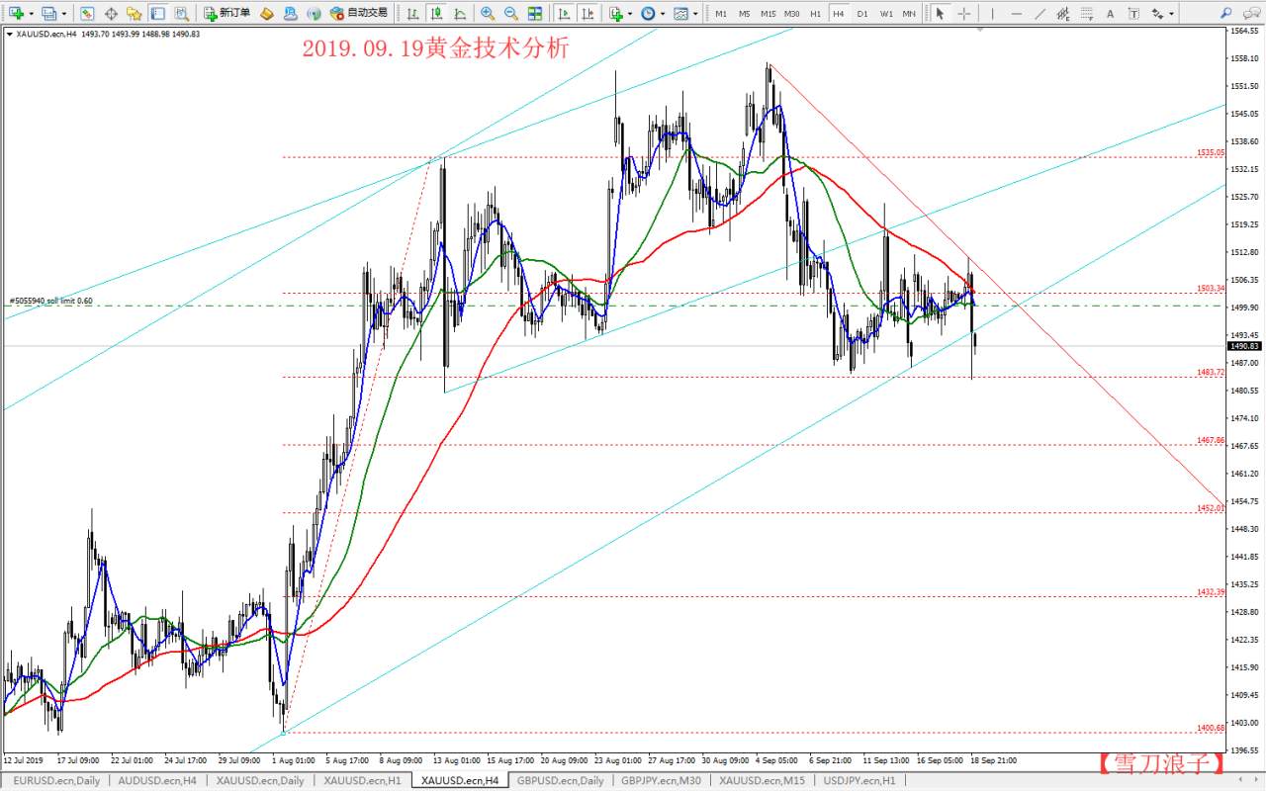The height and width of the screenshot is (791, 1266).
Task: Toggle chart auto scroll
Action: pos(564,14)
